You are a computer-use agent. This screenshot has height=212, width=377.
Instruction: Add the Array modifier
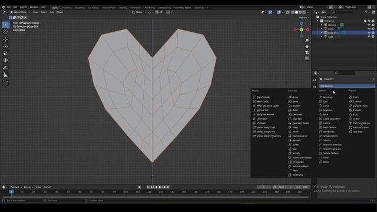pos(295,97)
